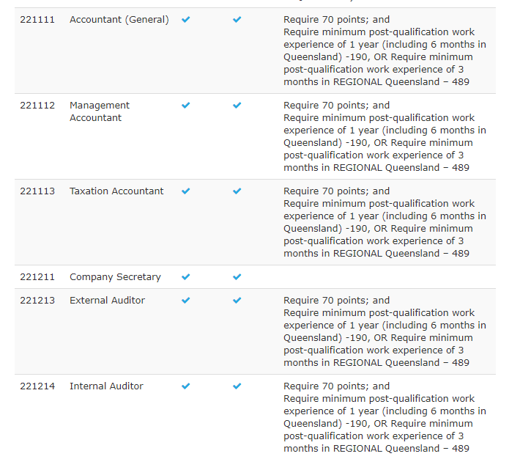Click second checkmark in Internal Auditor row
Image resolution: width=520 pixels, height=459 pixels.
[x=237, y=386]
